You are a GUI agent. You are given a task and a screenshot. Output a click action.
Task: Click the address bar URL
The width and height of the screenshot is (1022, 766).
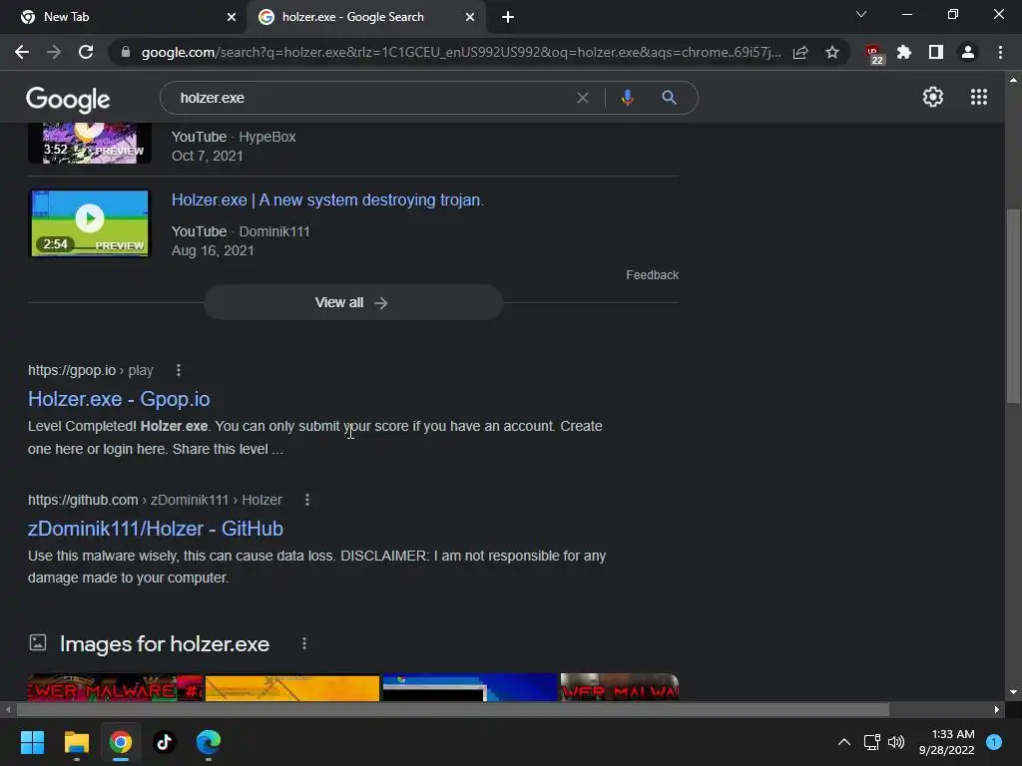460,52
